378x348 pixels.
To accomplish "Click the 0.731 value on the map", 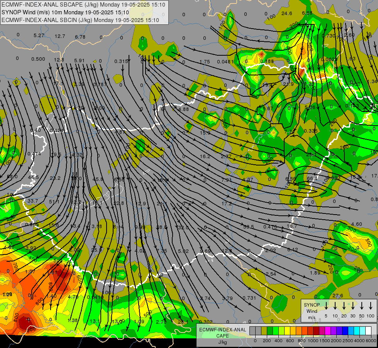I will 249,298.
